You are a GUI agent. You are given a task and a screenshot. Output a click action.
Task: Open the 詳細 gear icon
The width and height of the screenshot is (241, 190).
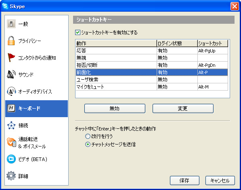(x=11, y=176)
